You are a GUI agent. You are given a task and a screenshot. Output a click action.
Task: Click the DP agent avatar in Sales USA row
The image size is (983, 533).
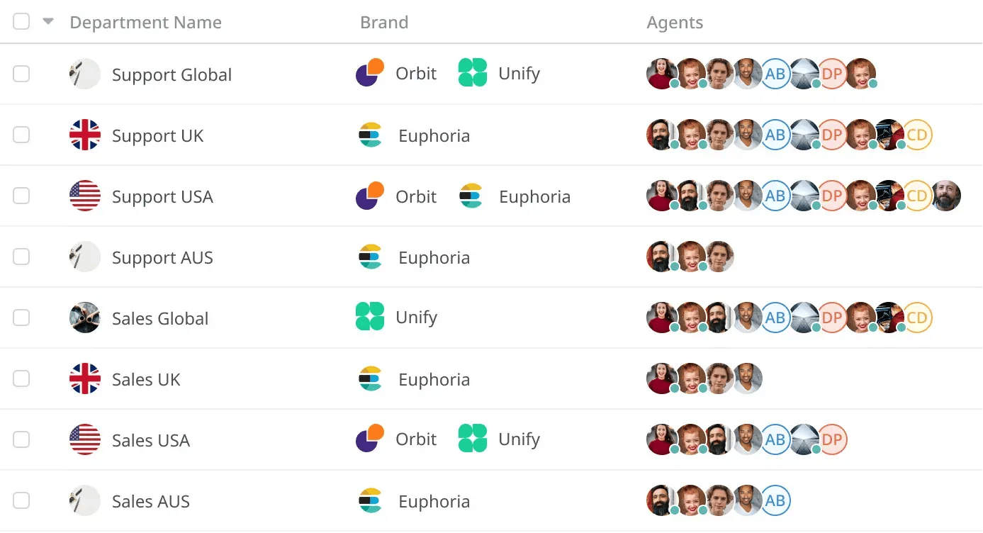832,439
